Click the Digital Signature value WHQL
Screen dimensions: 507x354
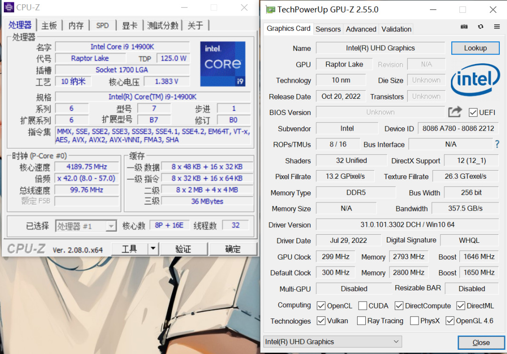(x=469, y=240)
